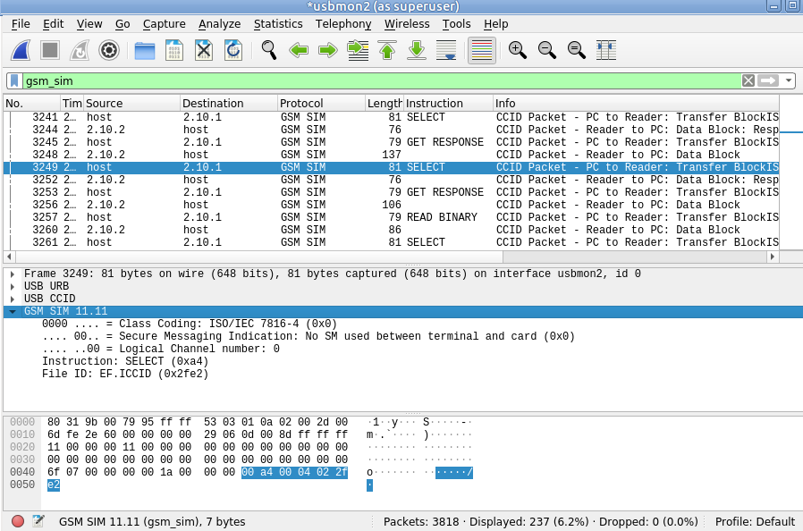Click the zoom in magnifier icon
The height and width of the screenshot is (531, 803).
click(x=517, y=50)
